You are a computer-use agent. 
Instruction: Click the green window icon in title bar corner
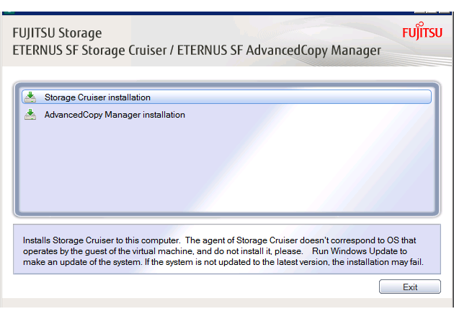coord(9,13)
